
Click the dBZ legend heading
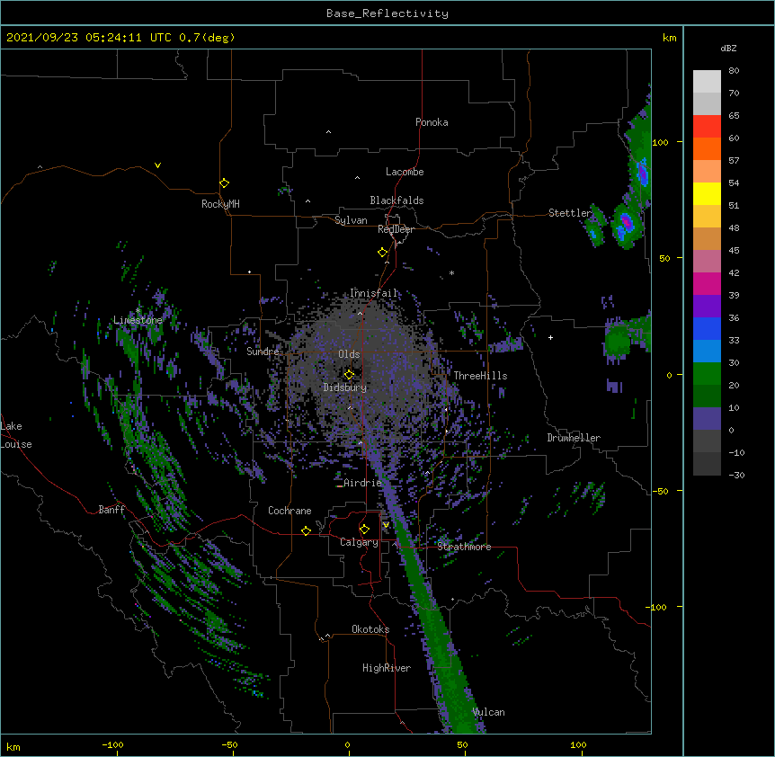point(728,48)
